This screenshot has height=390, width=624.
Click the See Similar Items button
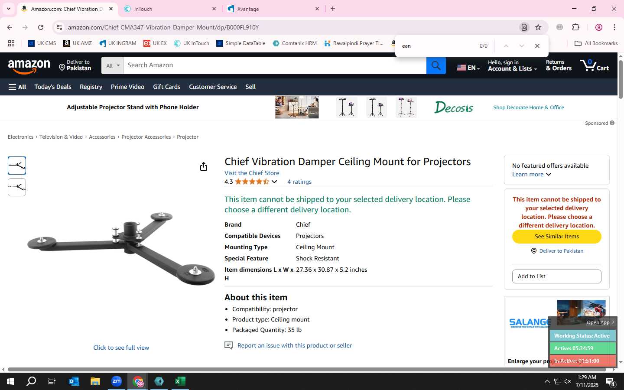[557, 237]
